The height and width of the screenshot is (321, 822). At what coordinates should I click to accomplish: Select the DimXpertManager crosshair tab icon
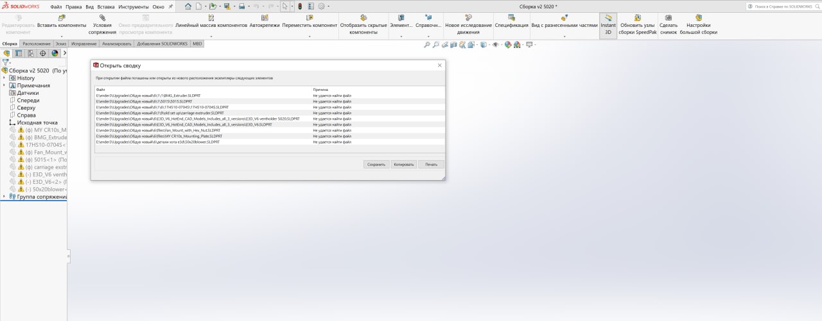[x=43, y=54]
